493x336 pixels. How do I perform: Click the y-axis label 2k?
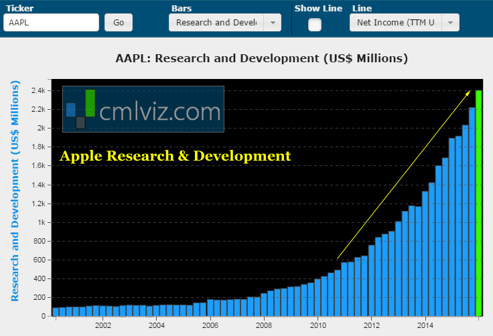point(41,128)
